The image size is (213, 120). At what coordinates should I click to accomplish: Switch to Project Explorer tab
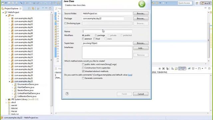tap(11, 8)
